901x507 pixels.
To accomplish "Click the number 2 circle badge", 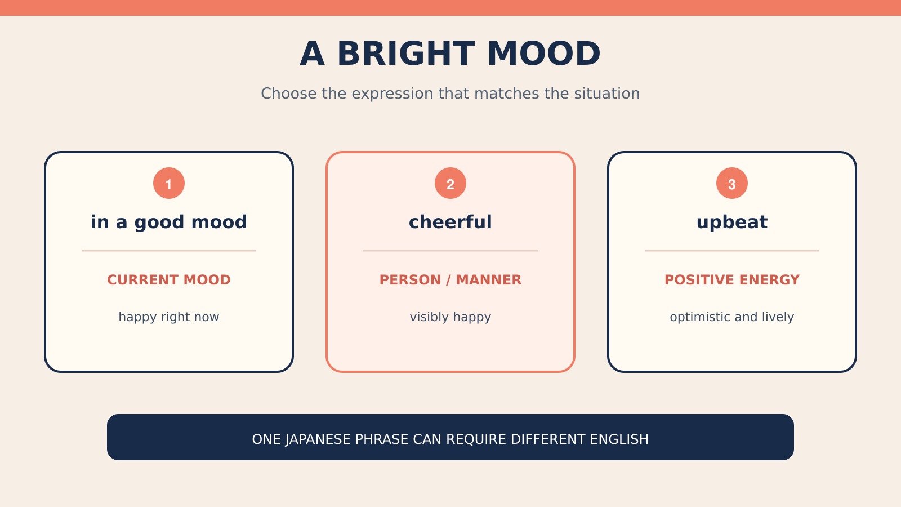I will point(450,183).
